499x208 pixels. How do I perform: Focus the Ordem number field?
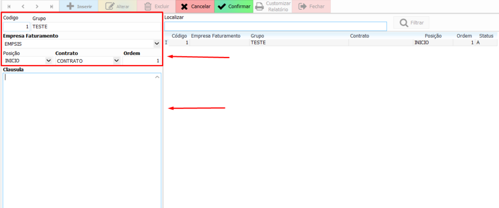(141, 61)
